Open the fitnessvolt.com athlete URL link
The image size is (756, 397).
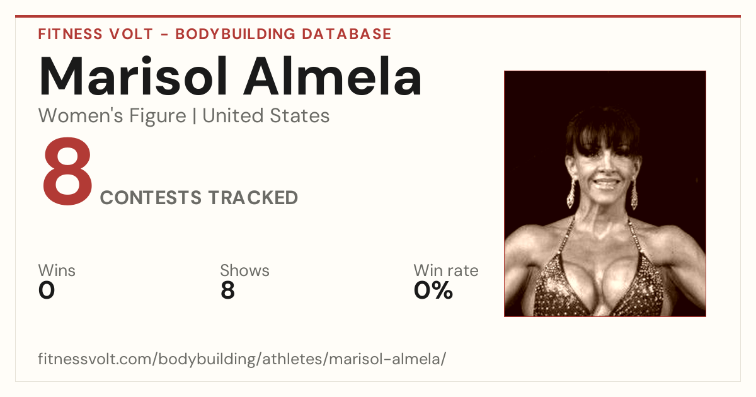[x=242, y=359]
